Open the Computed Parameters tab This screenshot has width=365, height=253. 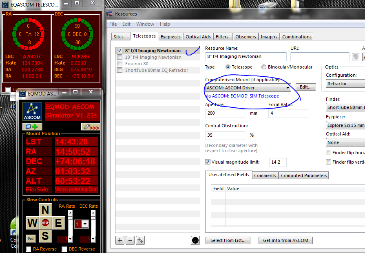point(304,175)
